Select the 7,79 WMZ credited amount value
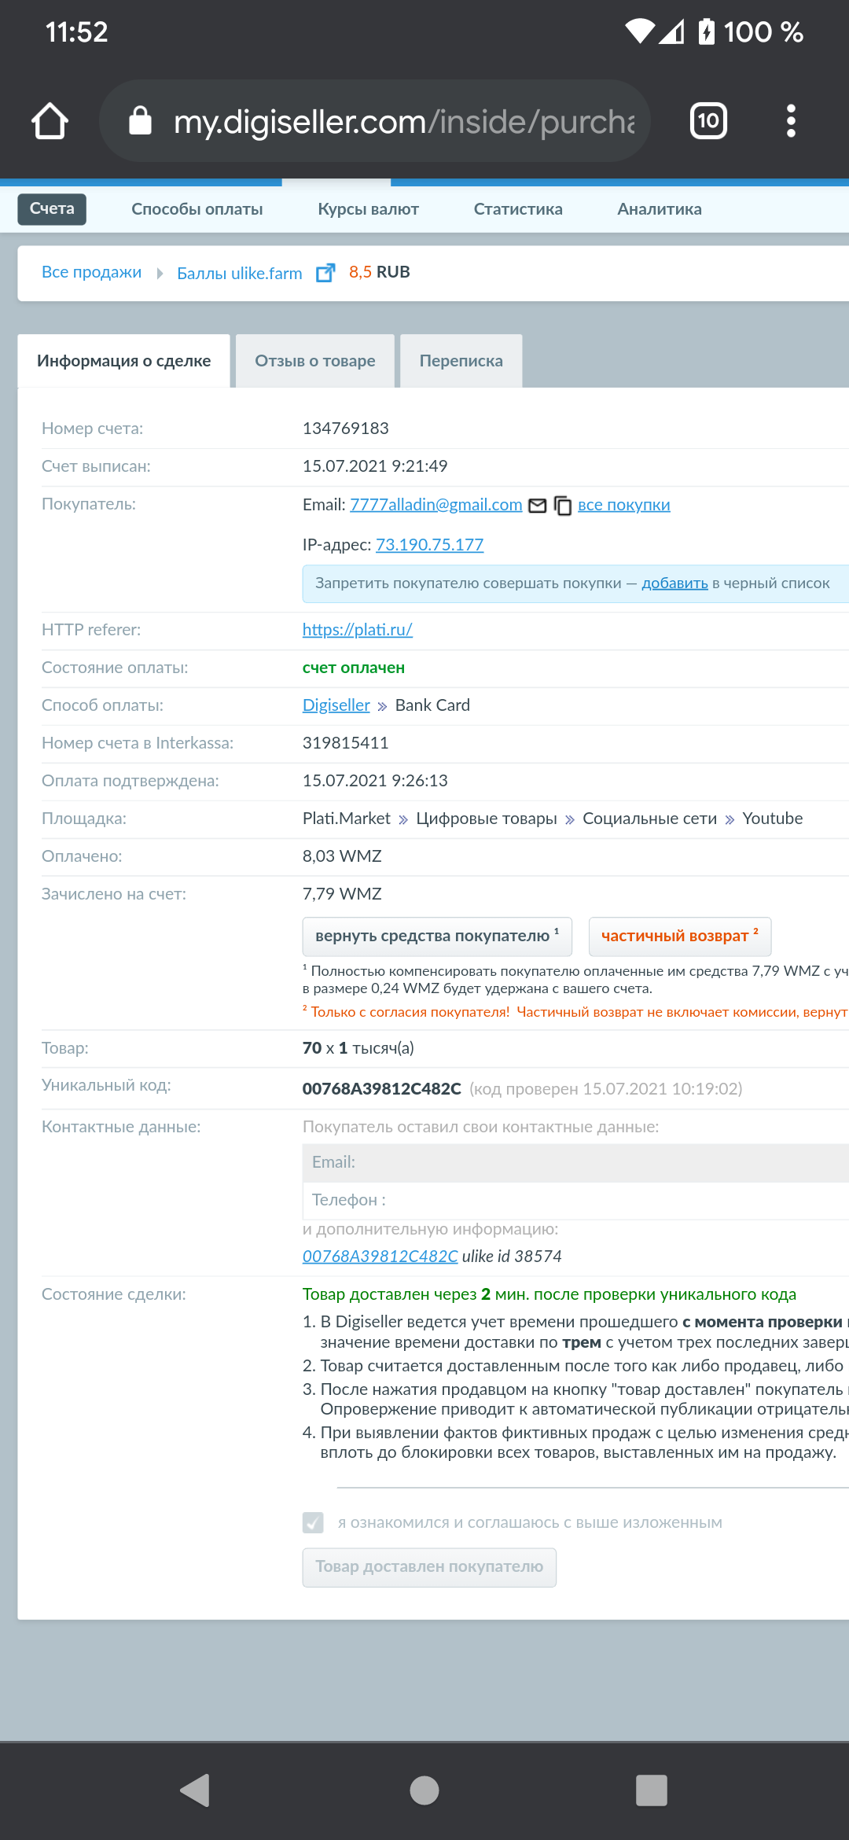 342,894
